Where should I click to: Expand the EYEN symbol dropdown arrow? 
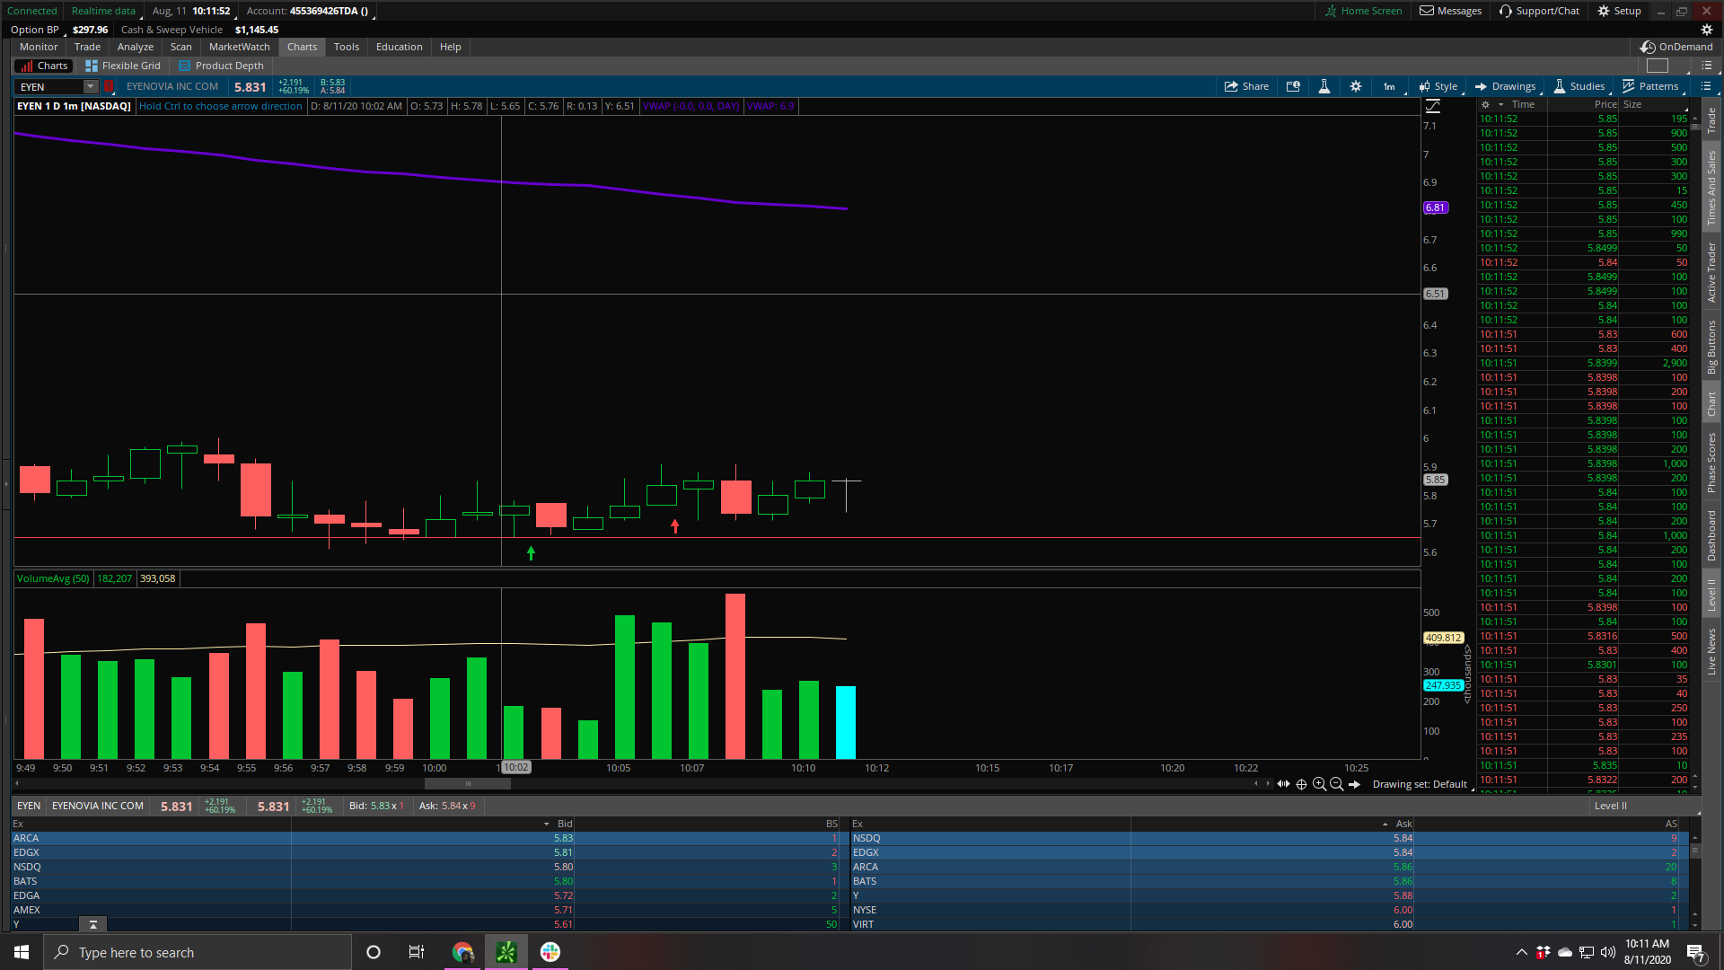click(x=90, y=86)
